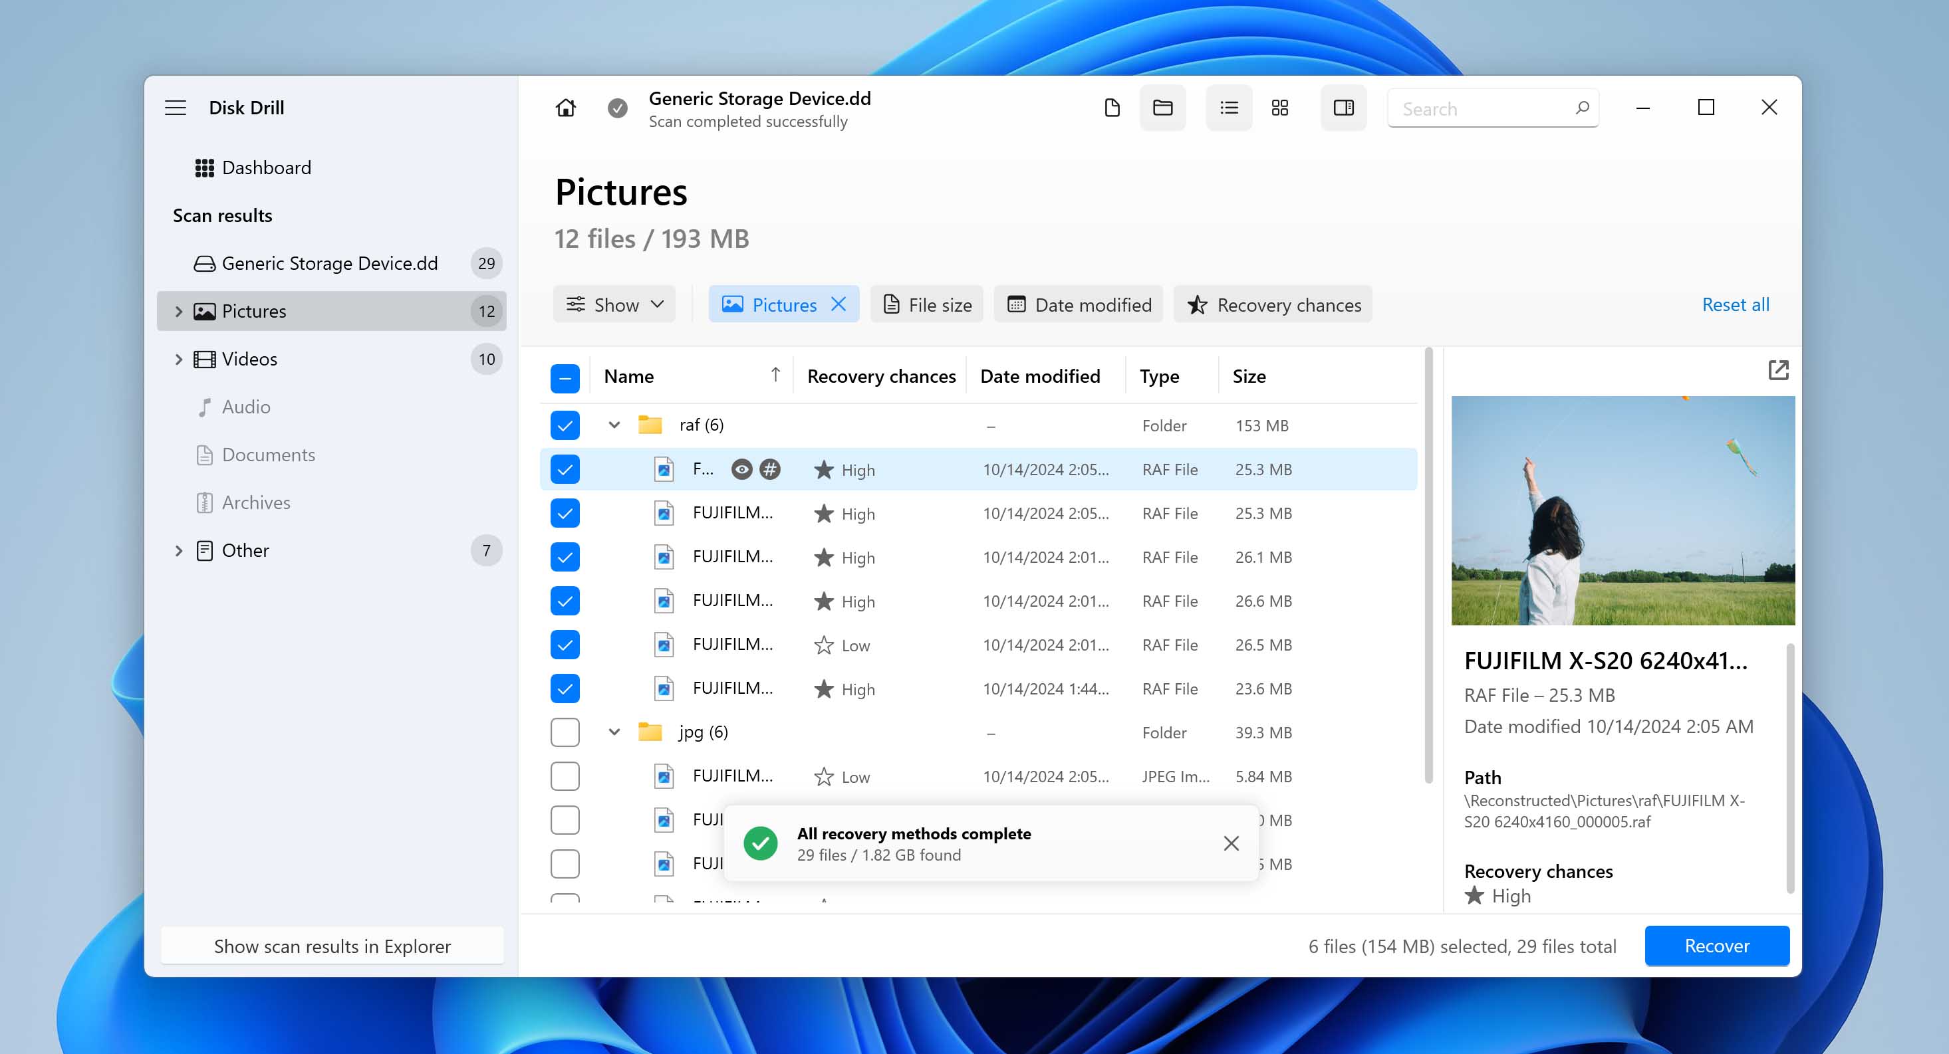Click the star icon on Low 26.5 MB row
1949x1054 pixels.
823,645
